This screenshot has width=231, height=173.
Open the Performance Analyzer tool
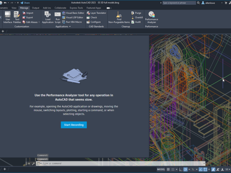point(152,17)
